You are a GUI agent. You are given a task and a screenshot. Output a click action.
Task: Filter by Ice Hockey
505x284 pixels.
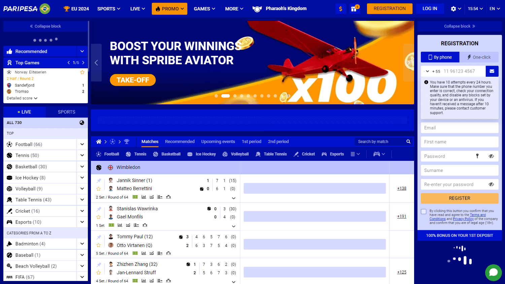(x=201, y=154)
